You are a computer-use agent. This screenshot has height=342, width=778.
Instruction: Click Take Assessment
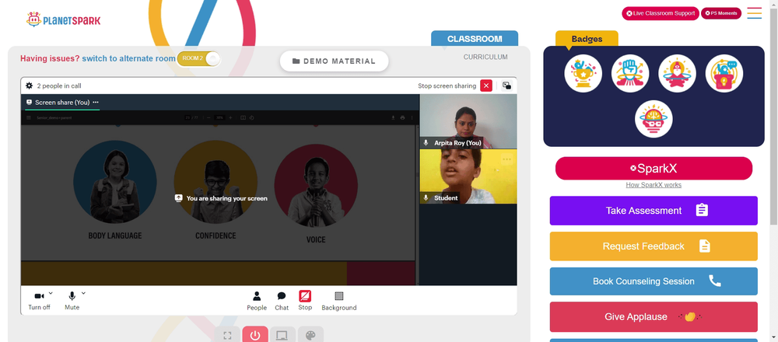pos(654,211)
